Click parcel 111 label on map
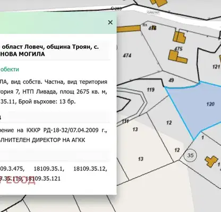This screenshot has width=221, height=212. point(125,121)
